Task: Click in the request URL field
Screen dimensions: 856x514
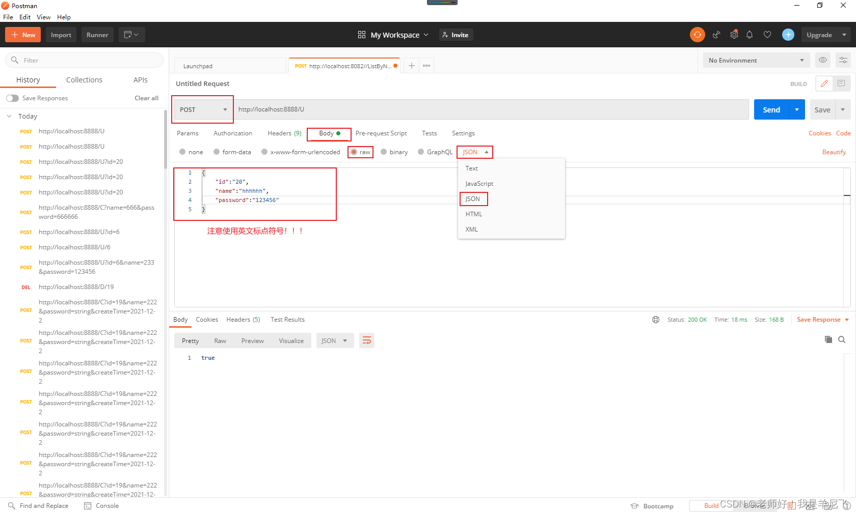Action: (x=491, y=109)
